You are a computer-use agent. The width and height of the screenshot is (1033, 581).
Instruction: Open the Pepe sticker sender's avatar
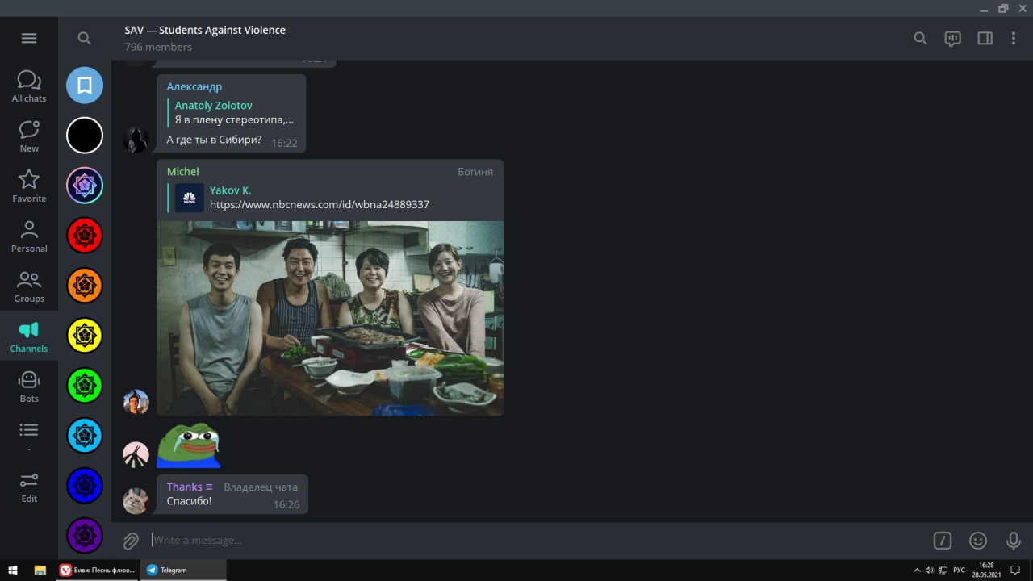click(136, 455)
